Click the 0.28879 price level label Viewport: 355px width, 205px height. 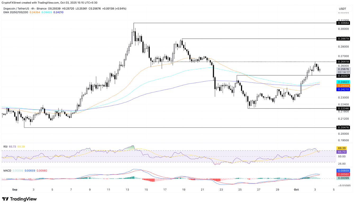(343, 39)
